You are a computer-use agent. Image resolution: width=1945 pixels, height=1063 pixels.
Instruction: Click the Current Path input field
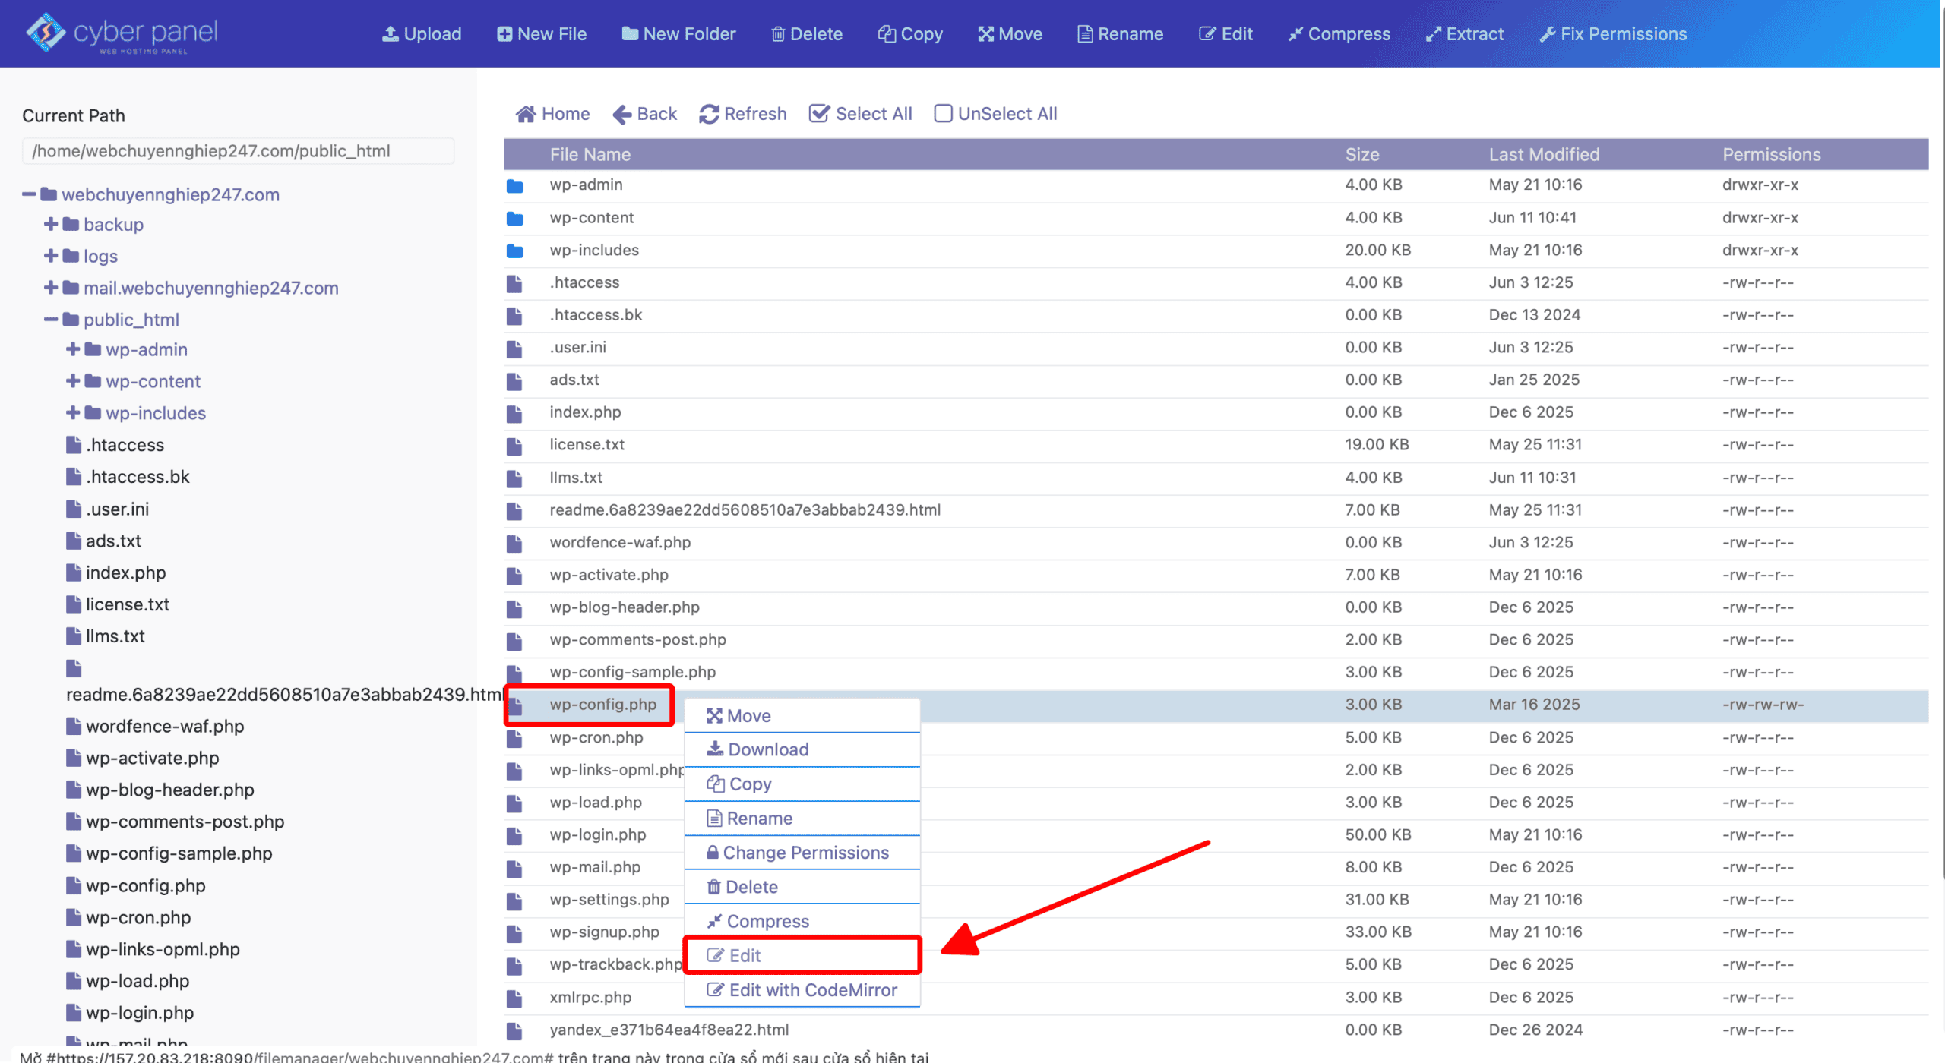tap(239, 151)
